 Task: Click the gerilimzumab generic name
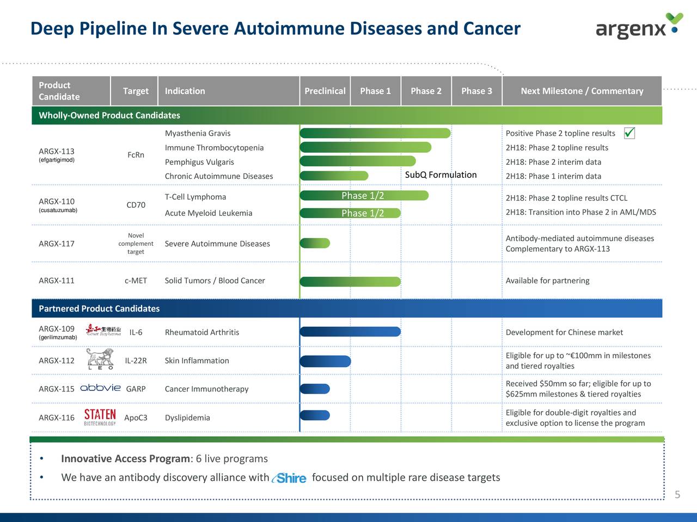click(x=58, y=337)
